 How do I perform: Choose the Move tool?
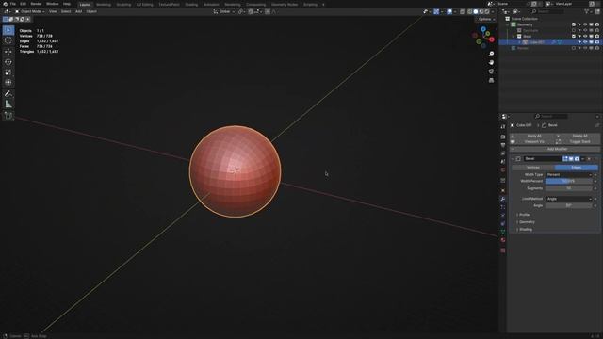point(8,52)
